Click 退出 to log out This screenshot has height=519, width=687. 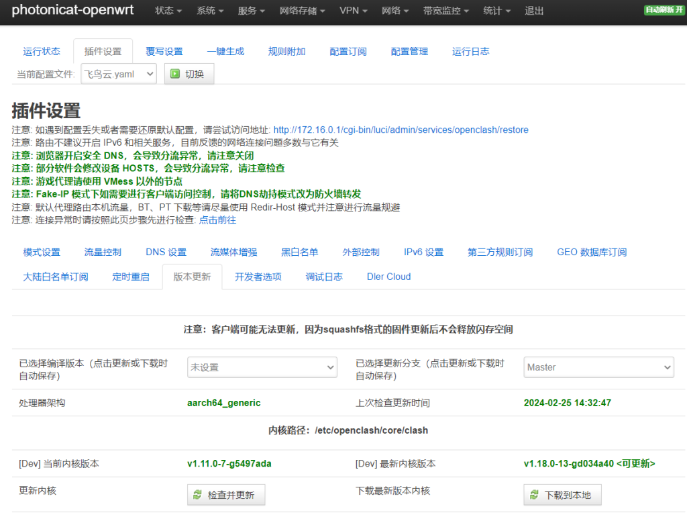pos(534,11)
